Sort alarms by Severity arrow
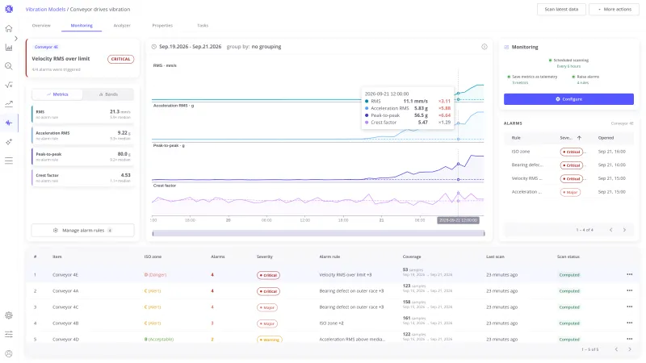 coord(579,138)
